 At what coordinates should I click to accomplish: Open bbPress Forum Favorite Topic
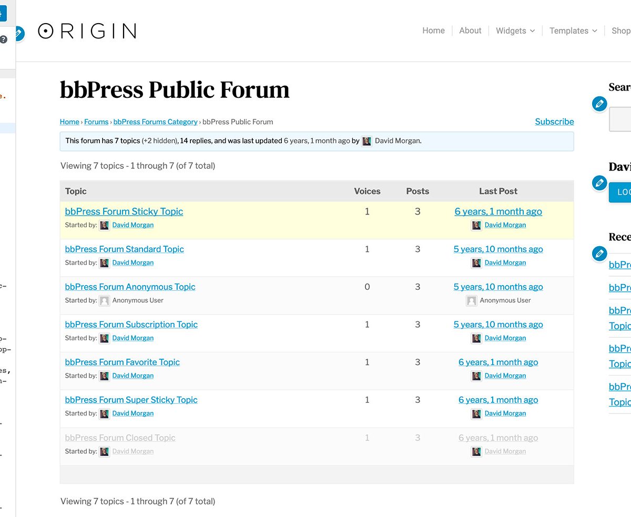click(123, 362)
